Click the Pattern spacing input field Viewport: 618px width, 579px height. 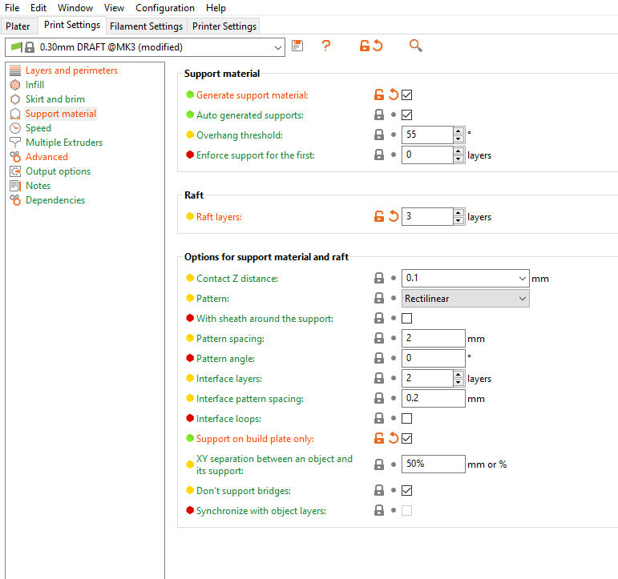click(x=433, y=339)
